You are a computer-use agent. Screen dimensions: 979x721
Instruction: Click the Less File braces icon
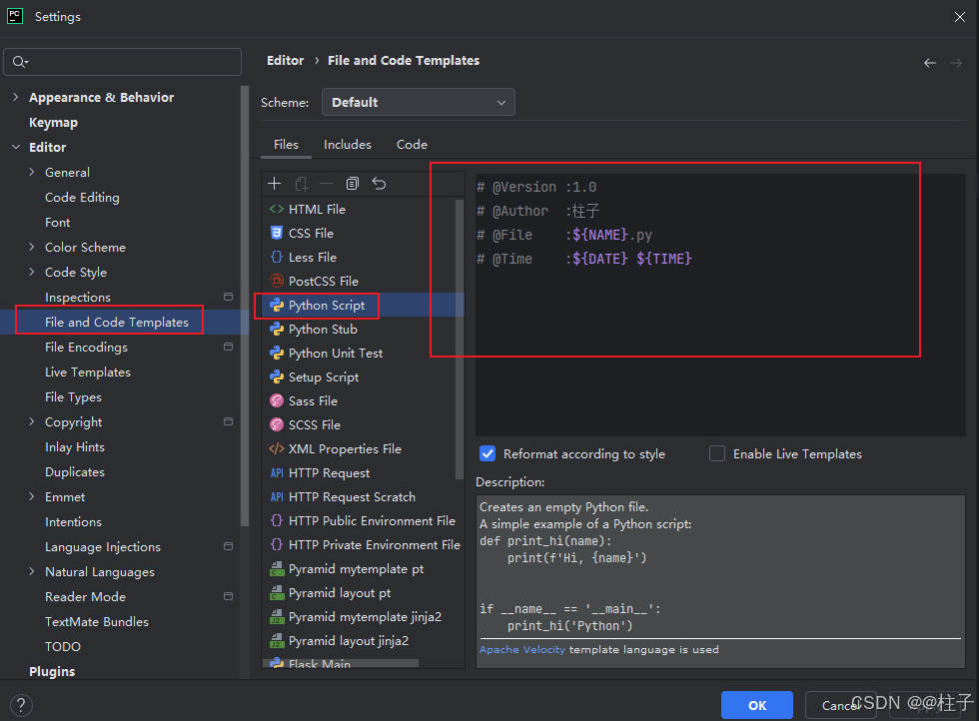[x=277, y=258]
